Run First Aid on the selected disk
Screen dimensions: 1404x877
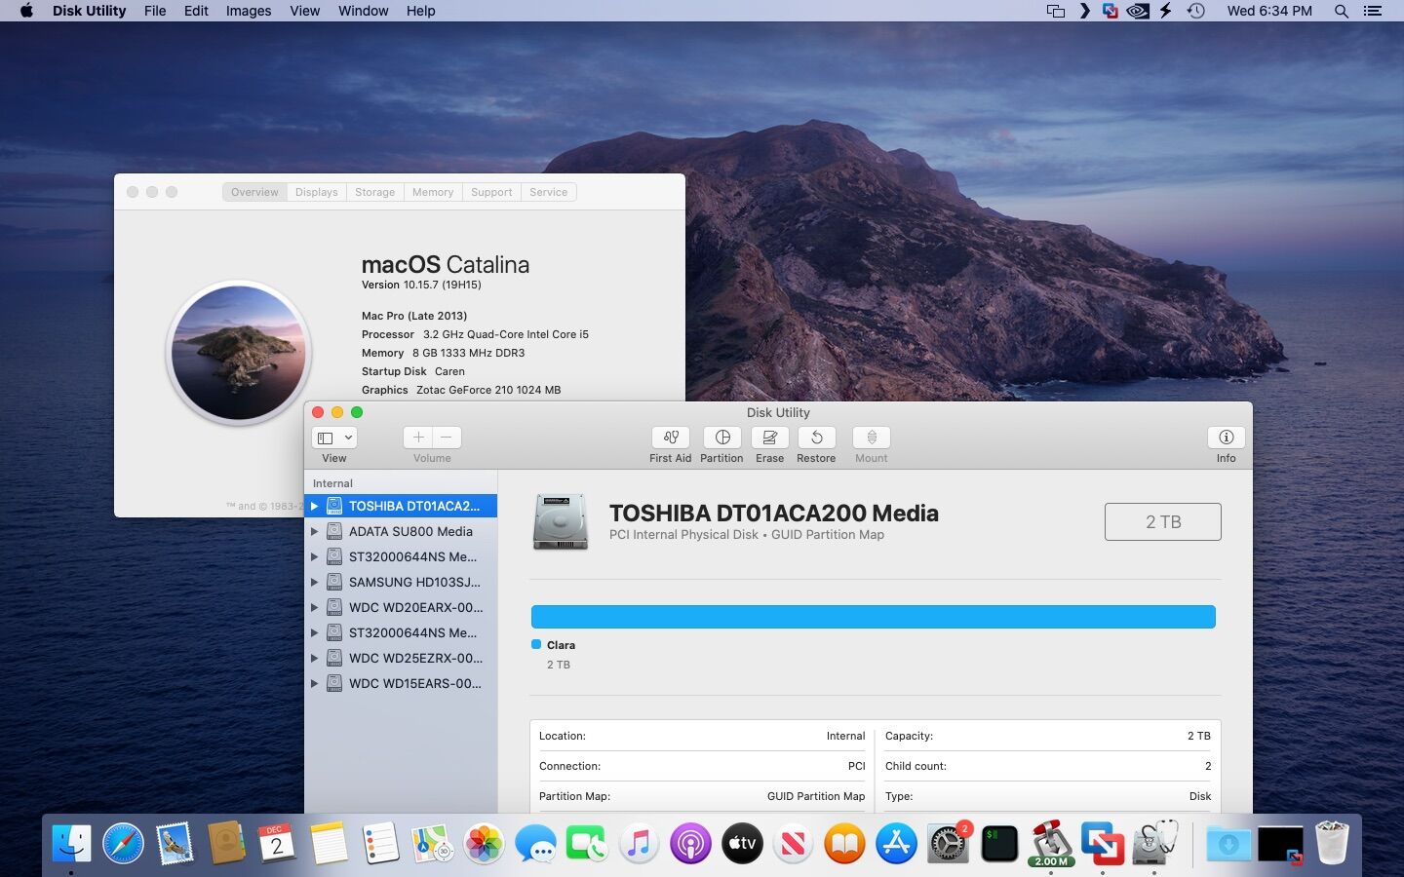click(x=670, y=438)
